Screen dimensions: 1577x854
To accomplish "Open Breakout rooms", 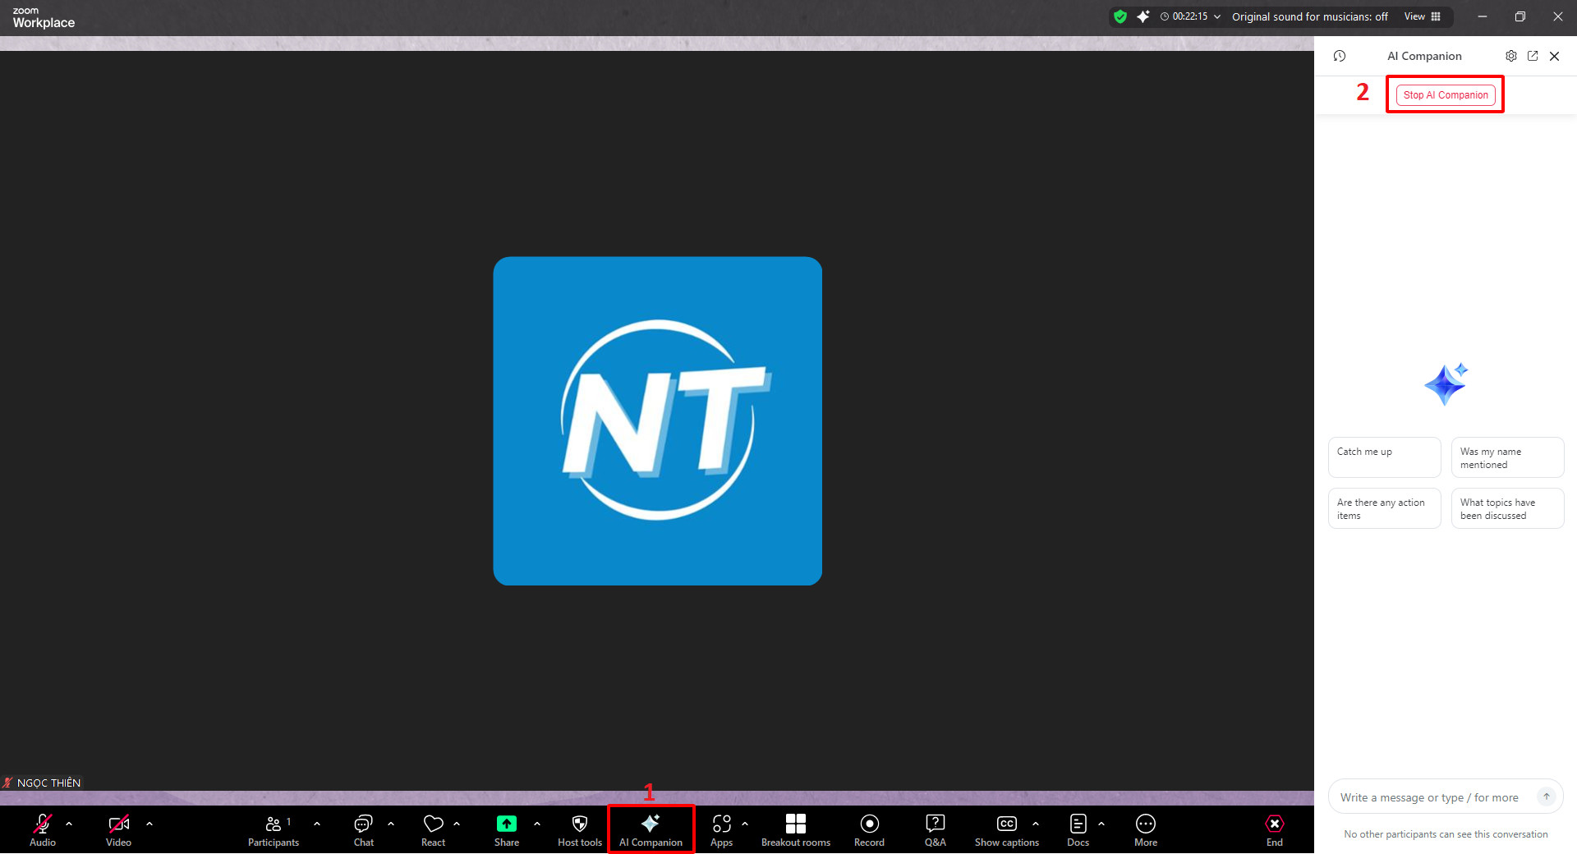I will coord(795,829).
